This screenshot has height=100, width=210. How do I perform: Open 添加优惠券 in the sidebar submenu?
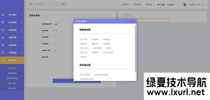12,68
